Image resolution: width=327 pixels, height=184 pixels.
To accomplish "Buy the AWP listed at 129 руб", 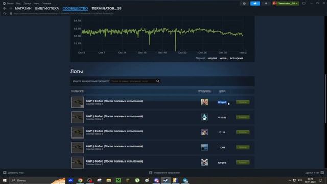I will tap(243, 162).
